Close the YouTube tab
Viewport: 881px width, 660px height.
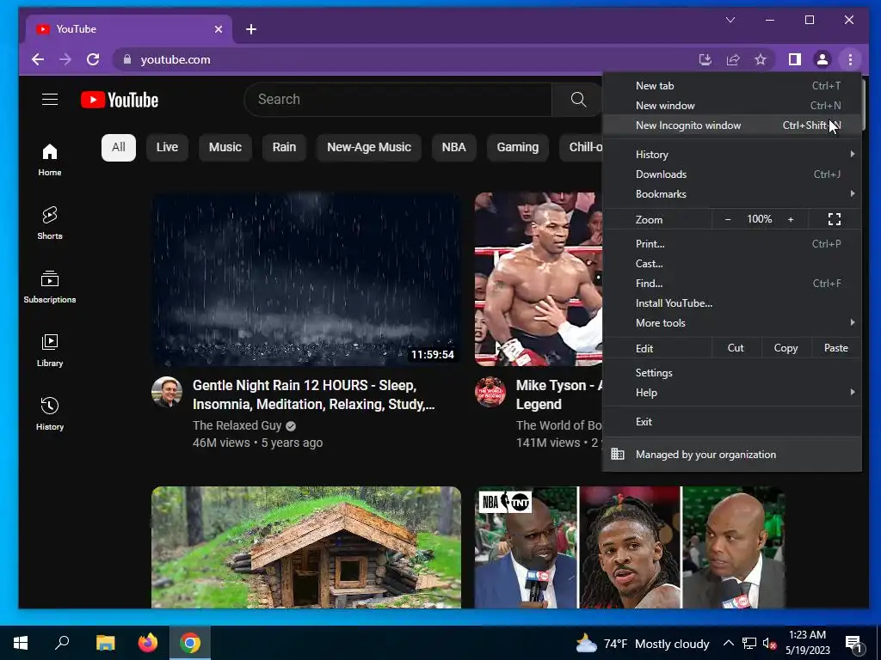pos(219,29)
